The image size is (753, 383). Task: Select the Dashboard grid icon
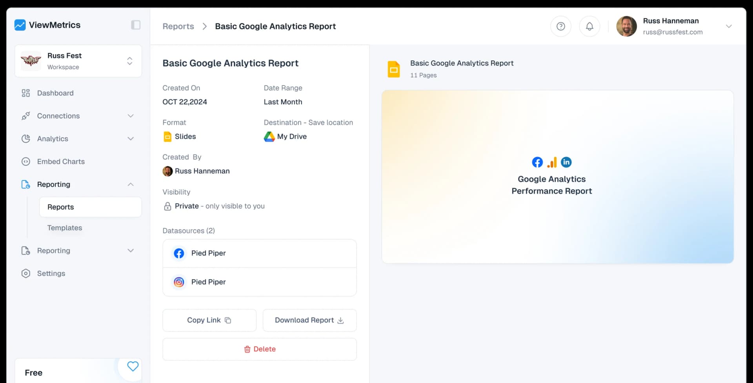pyautogui.click(x=25, y=93)
